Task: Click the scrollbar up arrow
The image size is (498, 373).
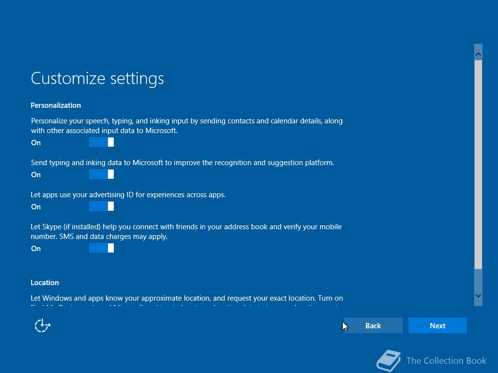Action: 478,55
